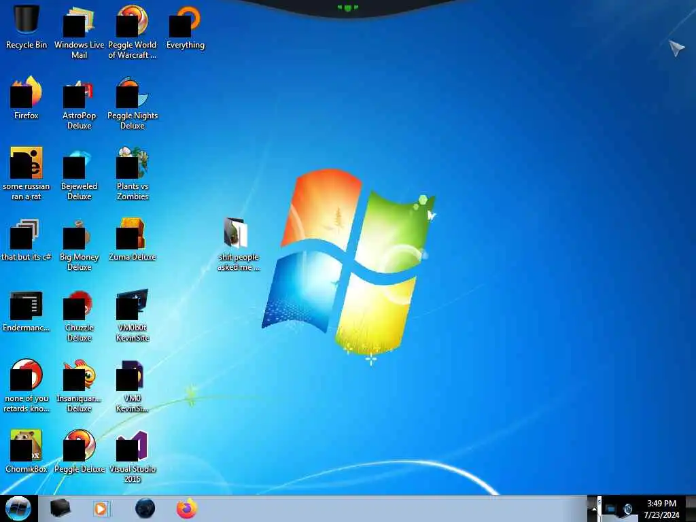This screenshot has height=522, width=696.
Task: Select the AstroPop Deluxe icon
Action: [79, 103]
